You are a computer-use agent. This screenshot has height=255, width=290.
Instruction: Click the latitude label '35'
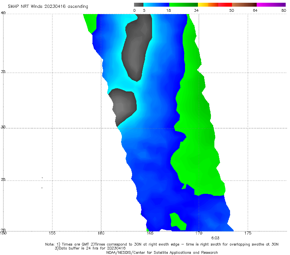3,72
